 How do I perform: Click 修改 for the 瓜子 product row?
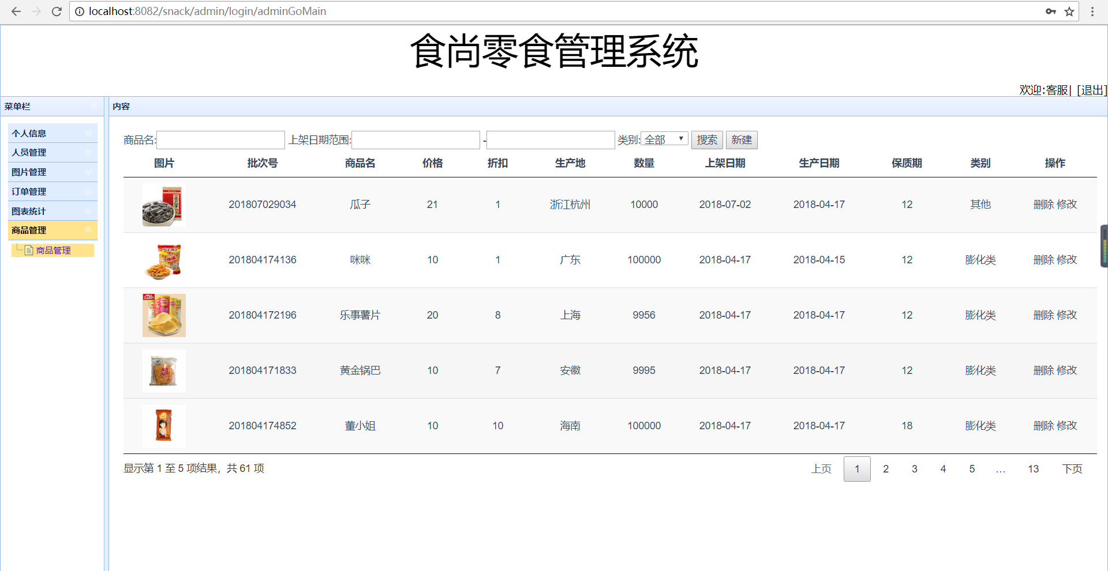[x=1066, y=204]
